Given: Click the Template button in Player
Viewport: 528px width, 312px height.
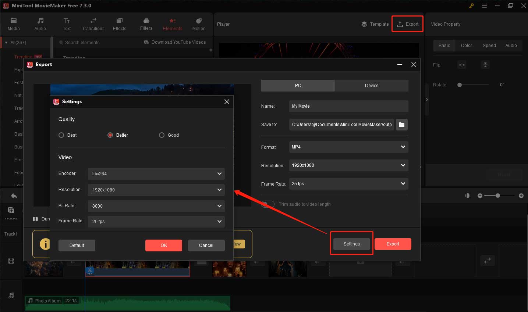Looking at the screenshot, I should [x=375, y=24].
